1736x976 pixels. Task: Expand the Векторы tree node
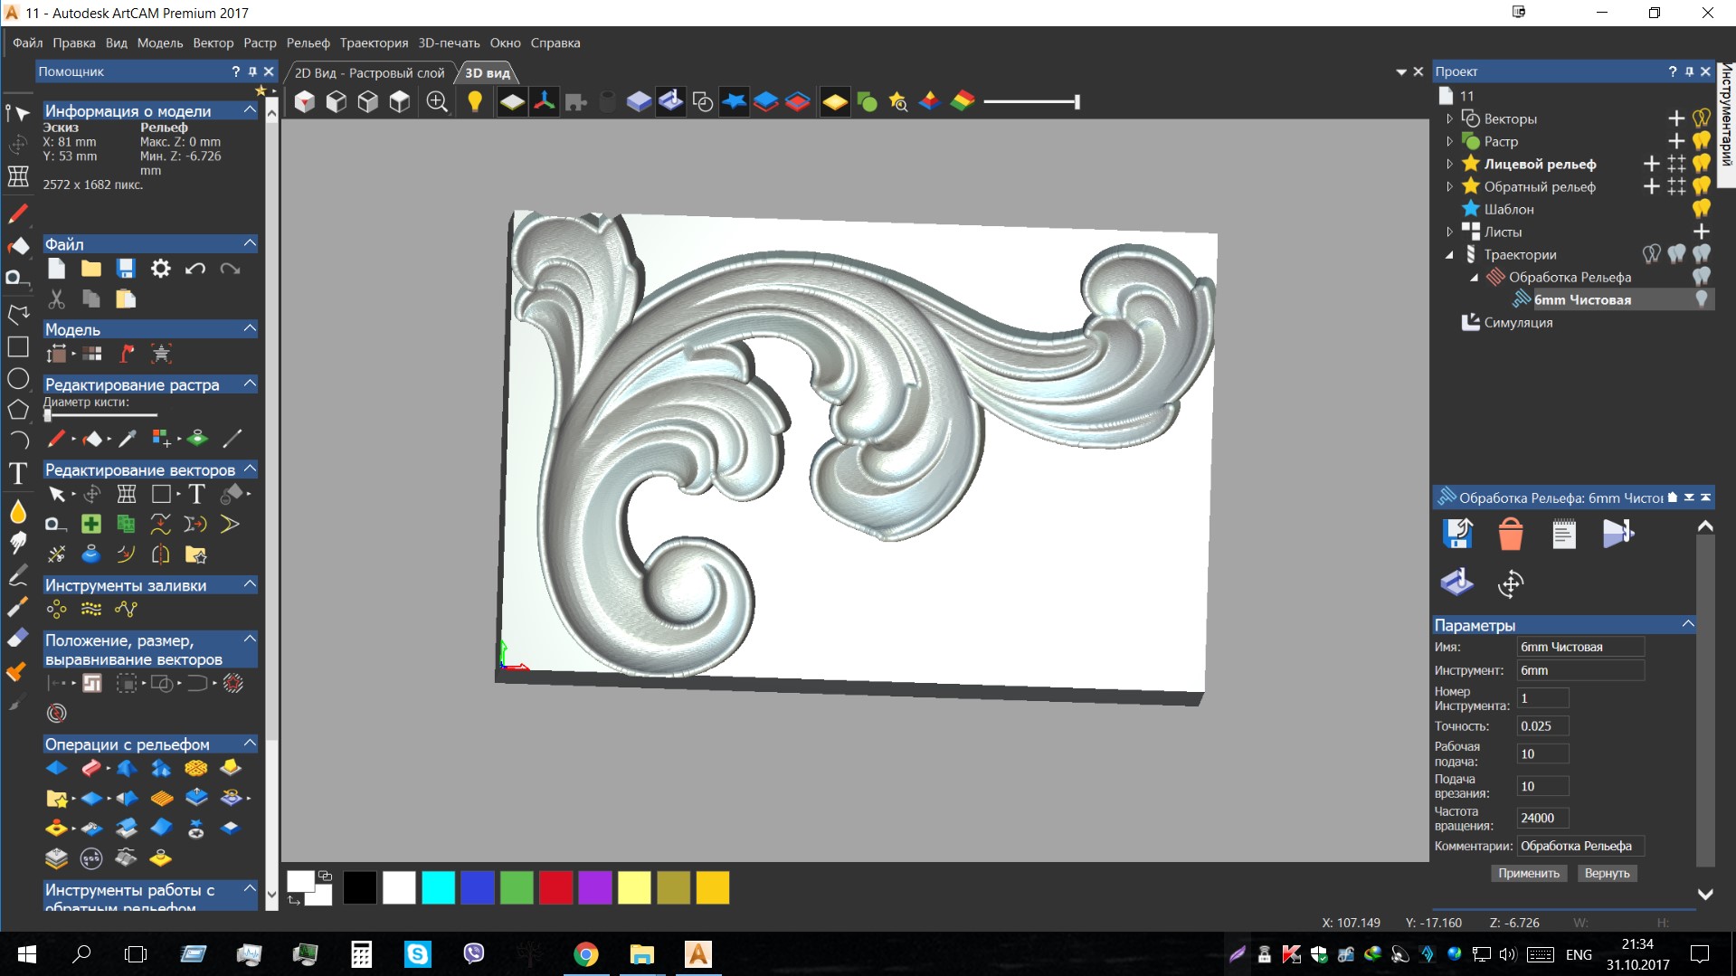coord(1449,118)
